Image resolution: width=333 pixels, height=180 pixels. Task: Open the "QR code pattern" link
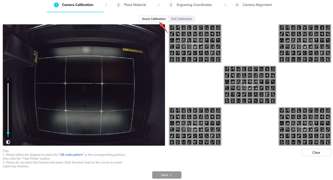point(71,155)
